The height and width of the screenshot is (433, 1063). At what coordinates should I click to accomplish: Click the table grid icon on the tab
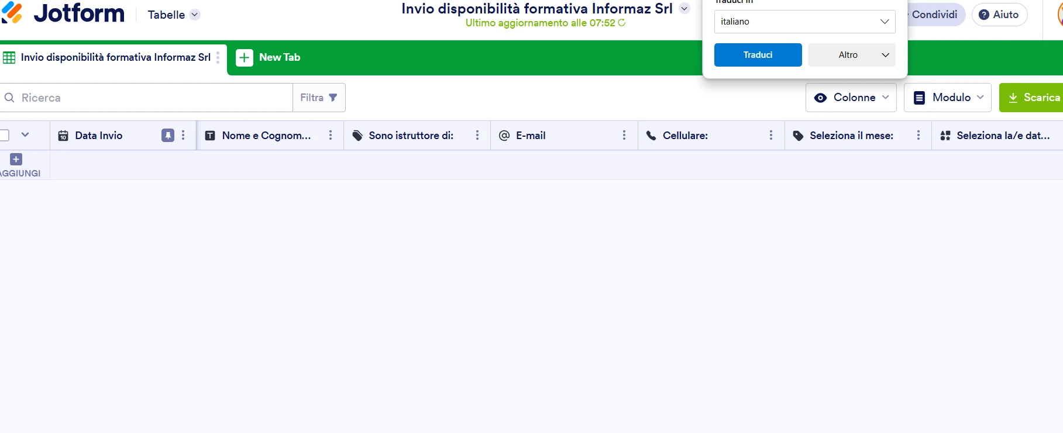(9, 57)
